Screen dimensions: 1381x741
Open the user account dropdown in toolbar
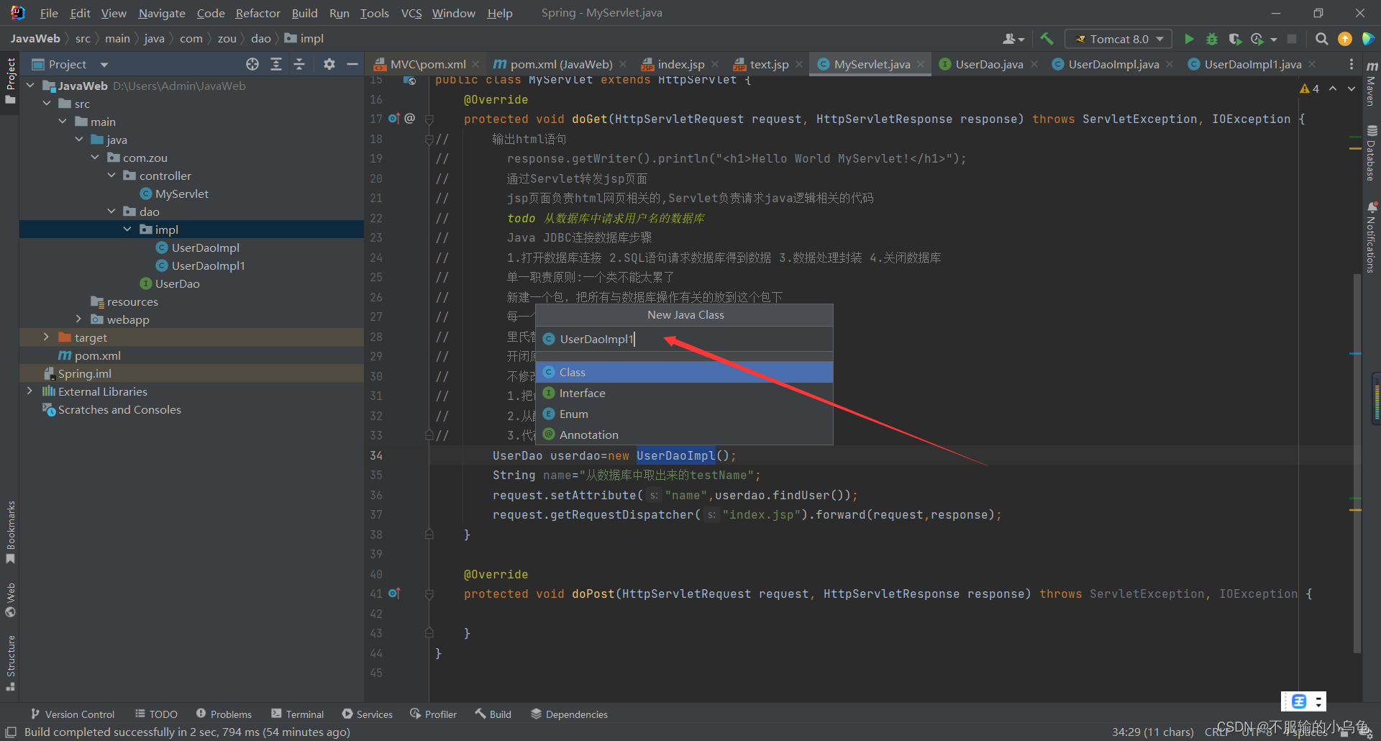[1013, 39]
